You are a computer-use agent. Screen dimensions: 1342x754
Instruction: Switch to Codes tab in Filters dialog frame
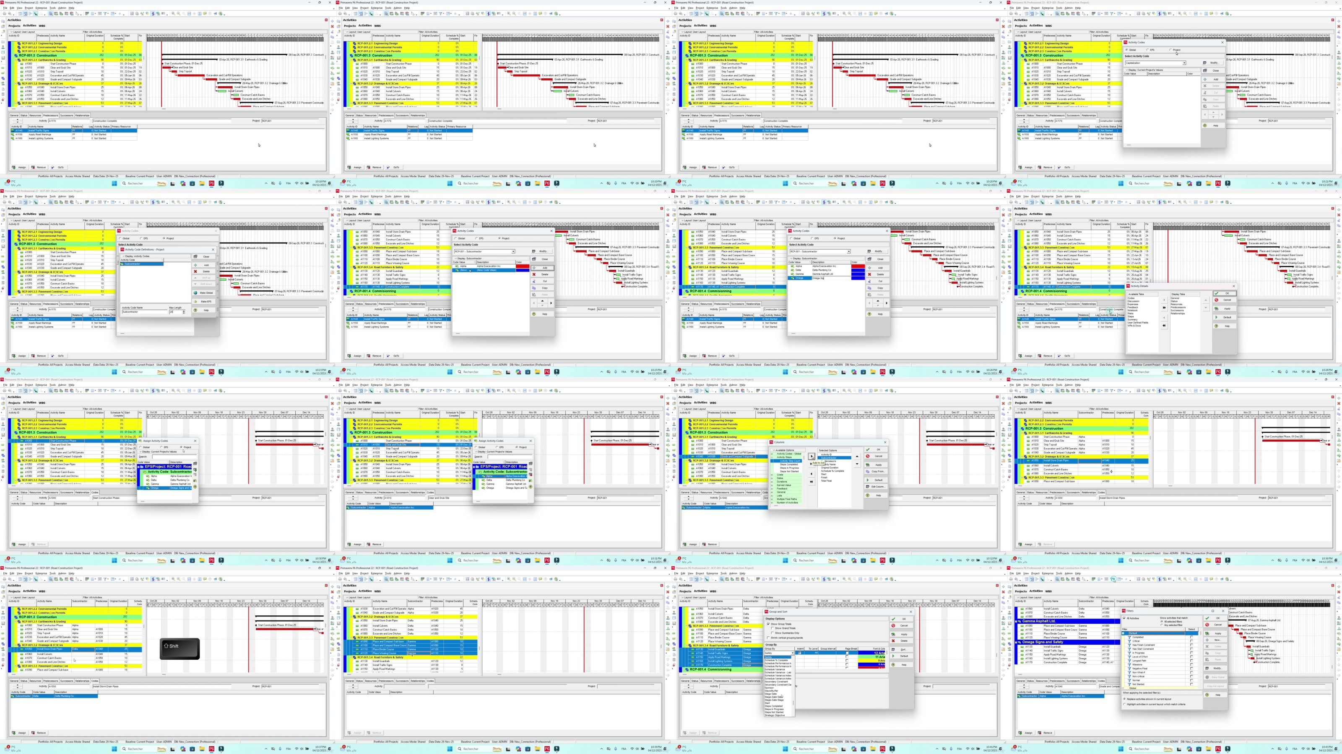click(x=1101, y=681)
